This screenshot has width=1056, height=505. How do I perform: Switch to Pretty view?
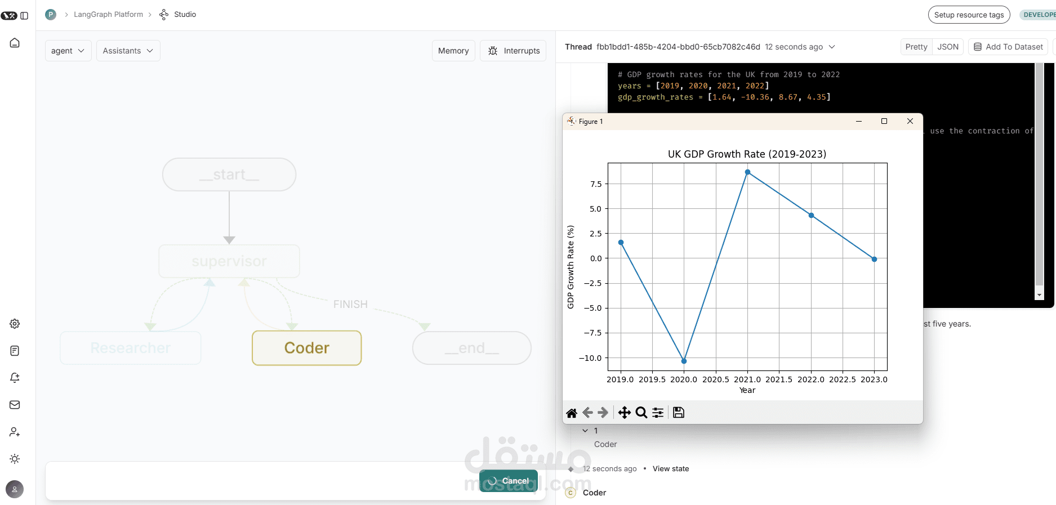coord(916,47)
